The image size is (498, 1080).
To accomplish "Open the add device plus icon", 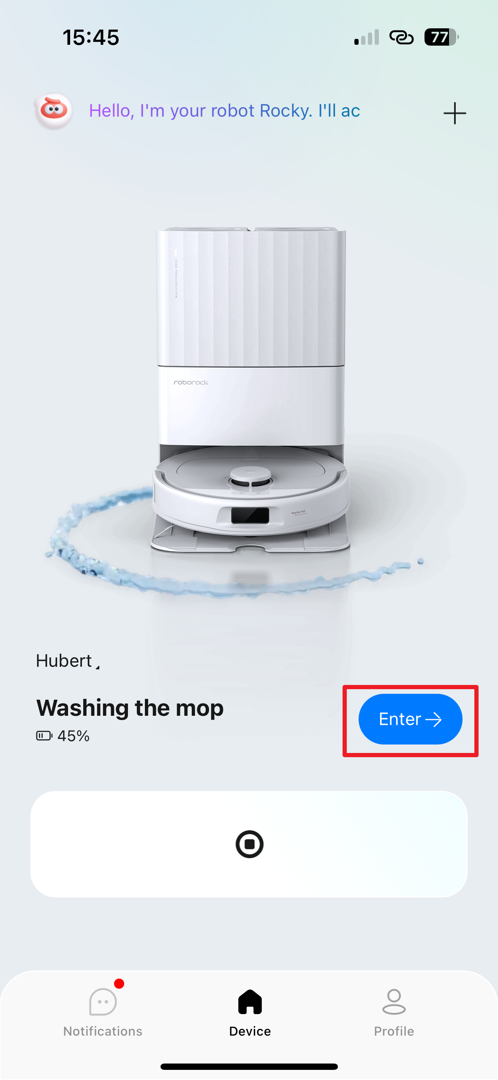I will (454, 113).
